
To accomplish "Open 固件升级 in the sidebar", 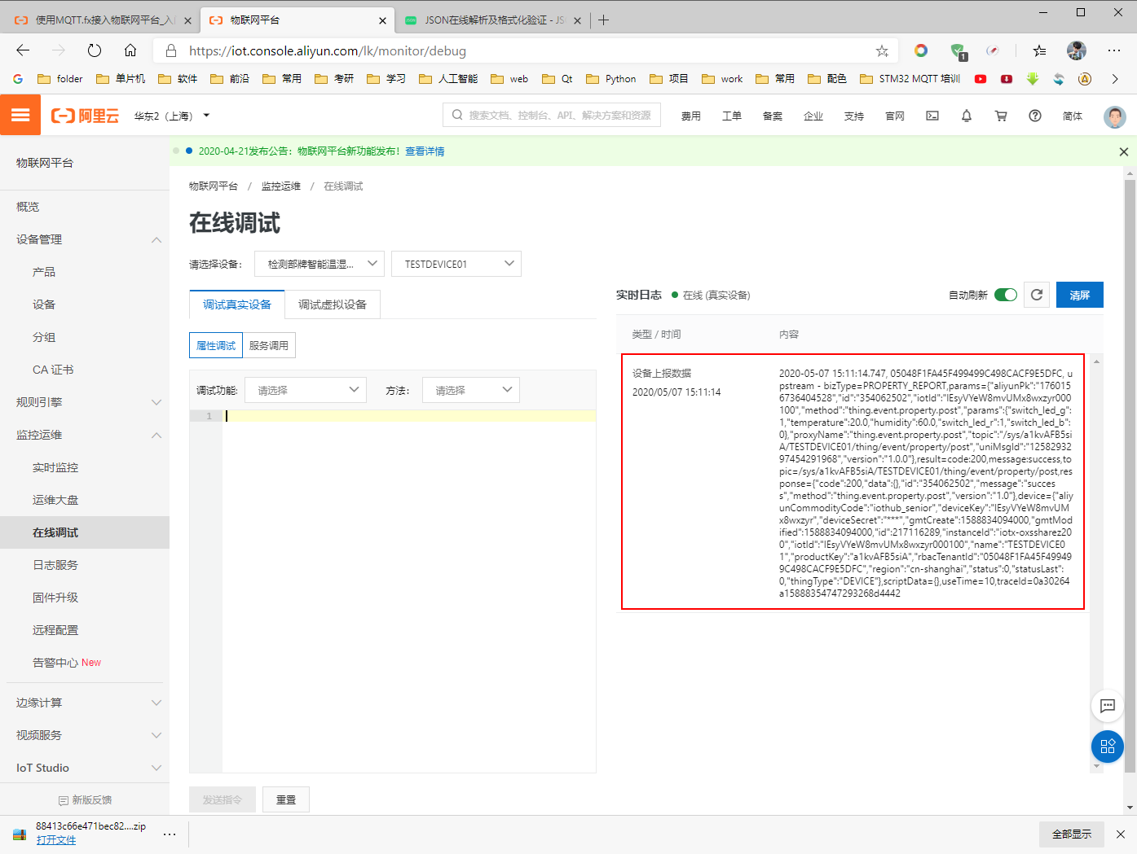I will tap(55, 598).
